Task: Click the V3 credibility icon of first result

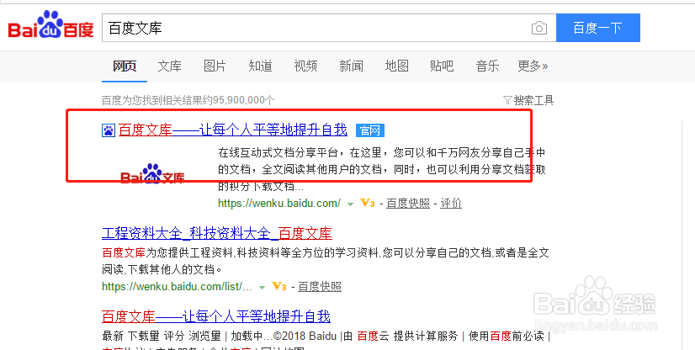Action: (368, 204)
